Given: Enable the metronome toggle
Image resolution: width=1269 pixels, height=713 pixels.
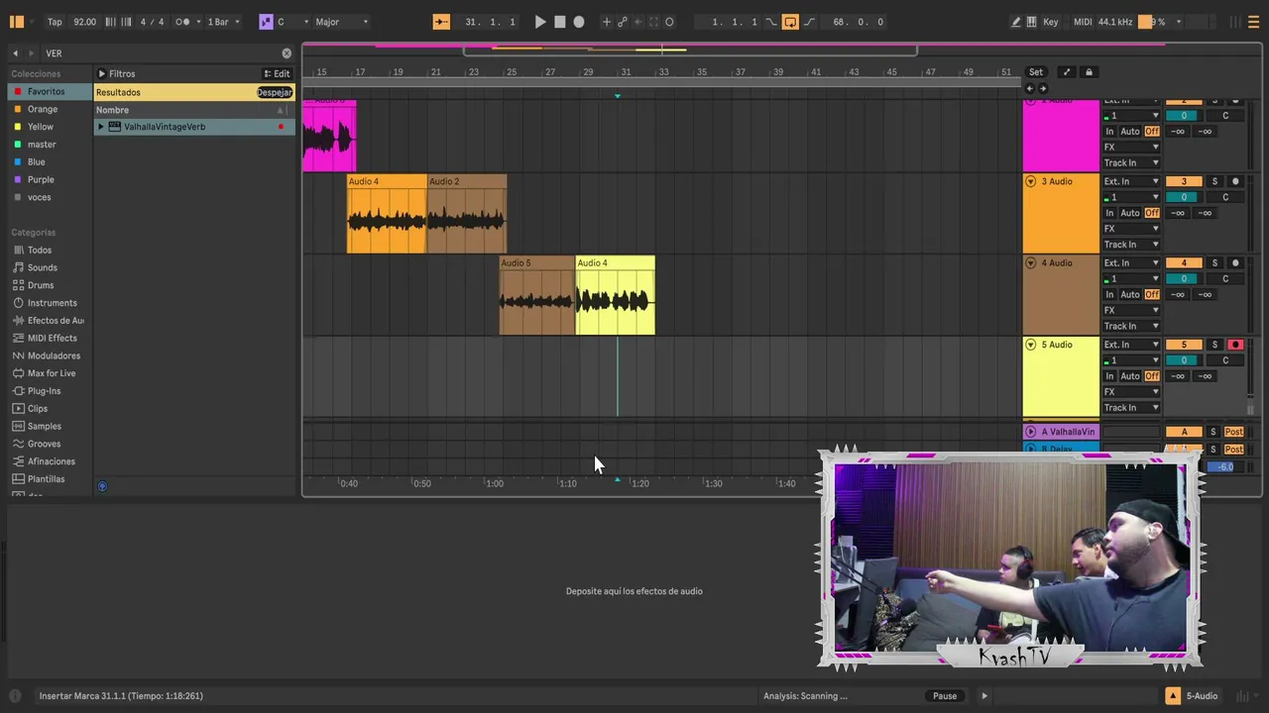Looking at the screenshot, I should tap(183, 22).
